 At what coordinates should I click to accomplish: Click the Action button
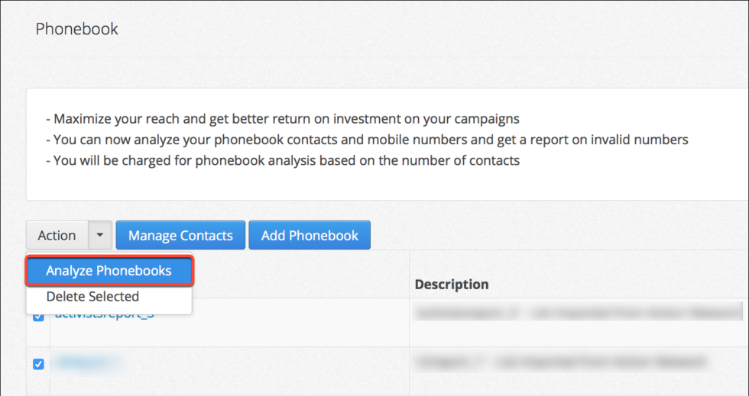[x=57, y=235]
